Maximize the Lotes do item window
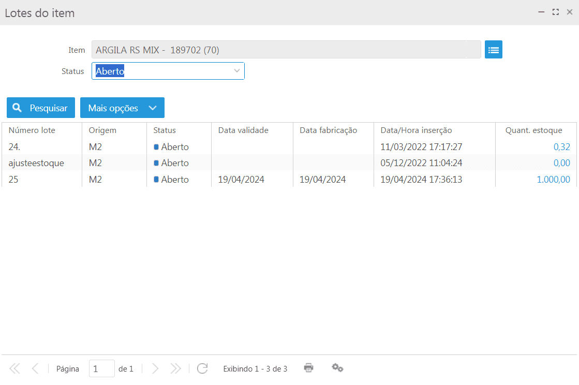 click(x=555, y=12)
